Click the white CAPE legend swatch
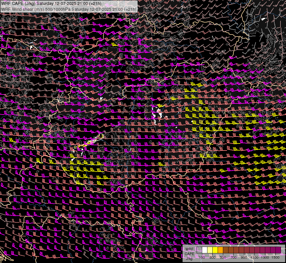 205,250
